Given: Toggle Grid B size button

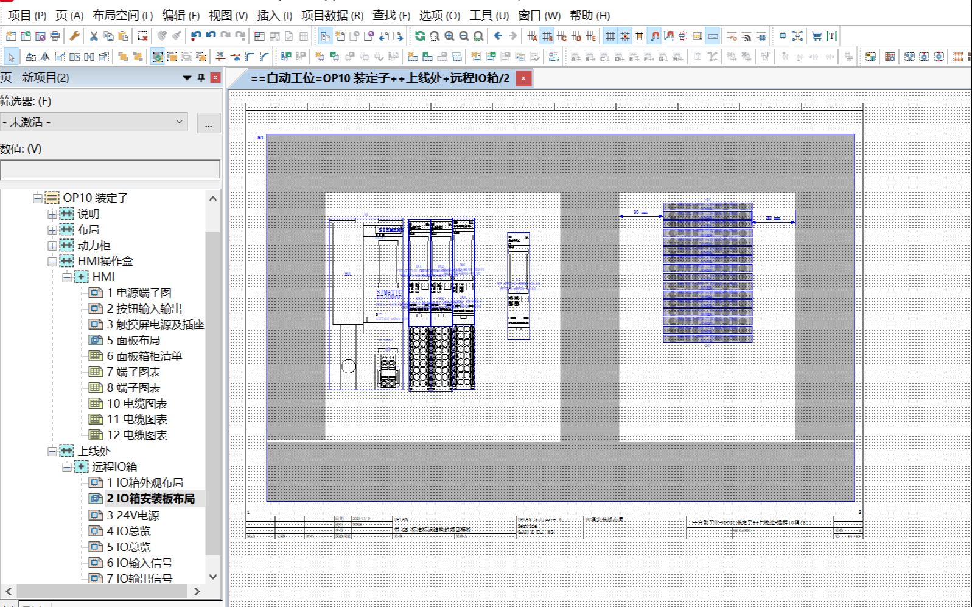Looking at the screenshot, I should (547, 36).
